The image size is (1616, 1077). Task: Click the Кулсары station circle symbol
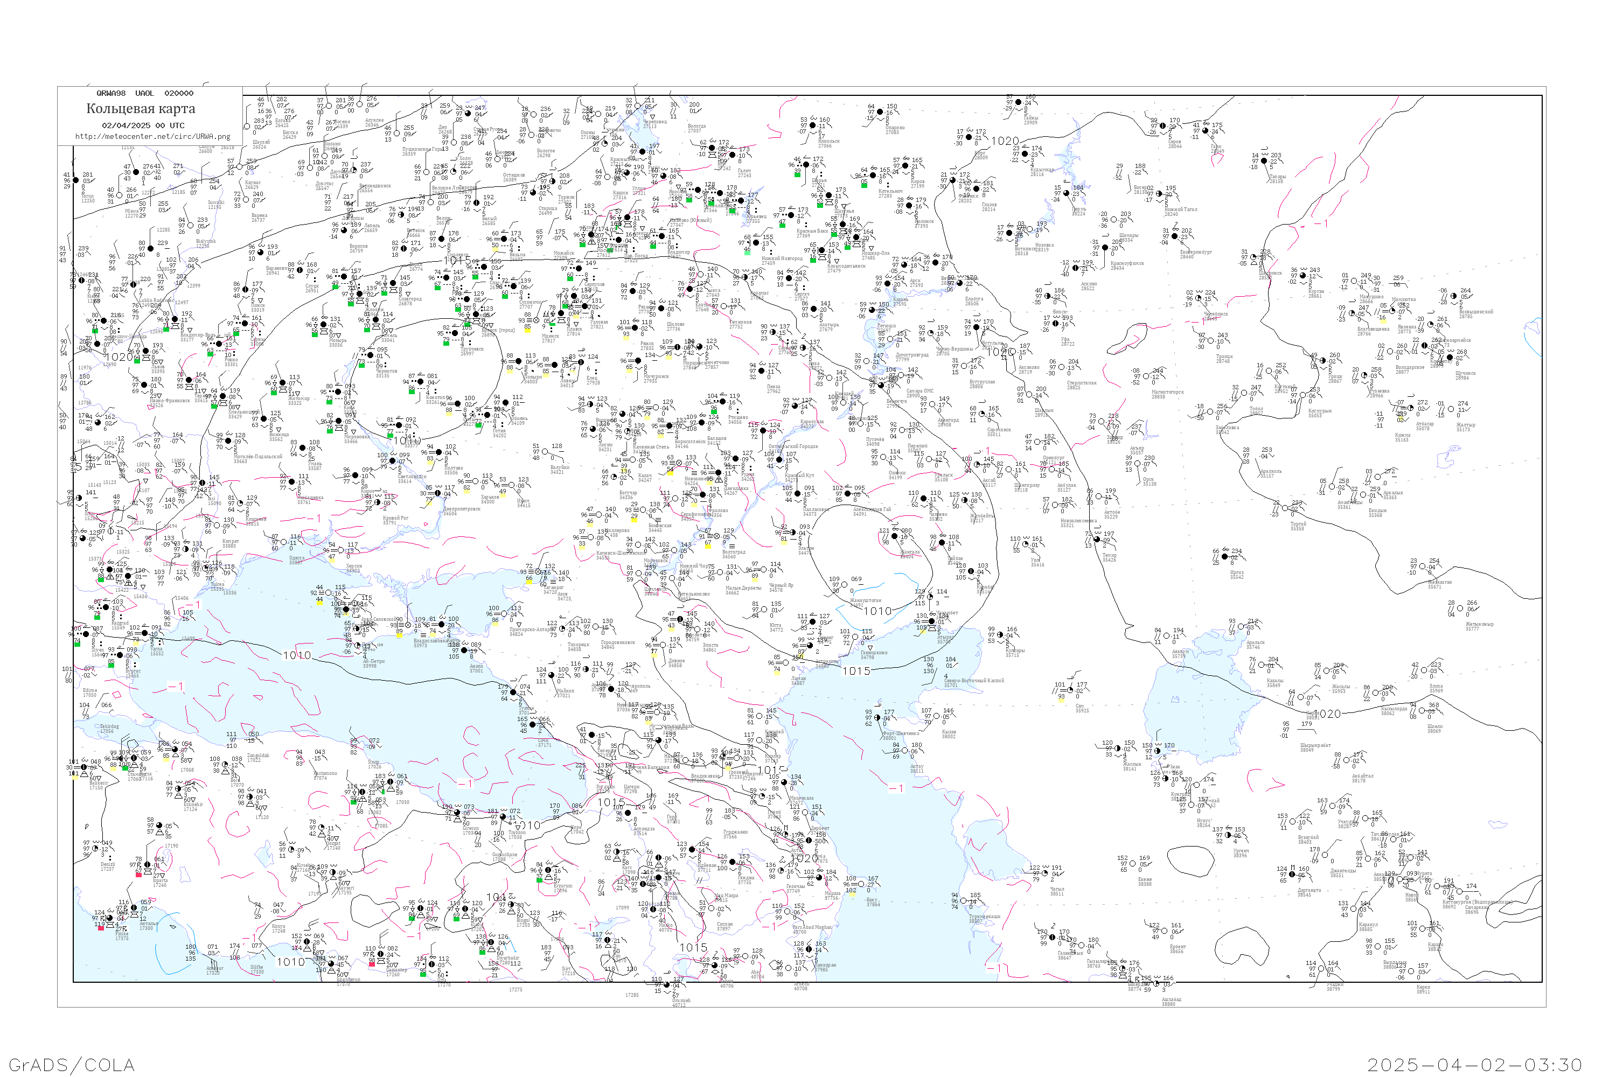pyautogui.click(x=1001, y=635)
